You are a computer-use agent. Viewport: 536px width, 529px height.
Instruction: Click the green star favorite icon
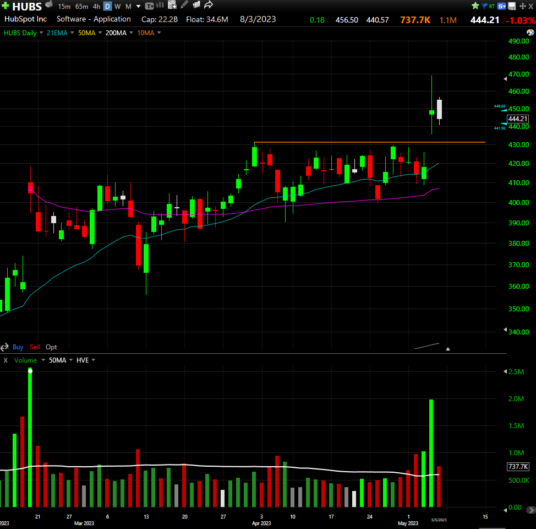click(475, 6)
